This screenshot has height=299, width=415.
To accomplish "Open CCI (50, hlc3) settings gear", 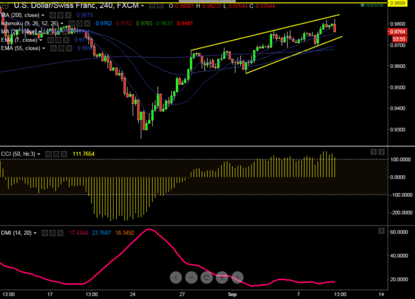I will pos(56,154).
